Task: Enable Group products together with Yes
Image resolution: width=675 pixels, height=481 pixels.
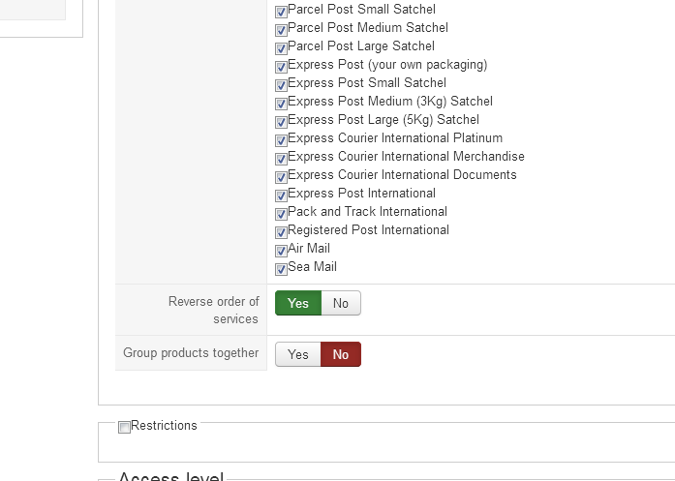Action: 298,355
